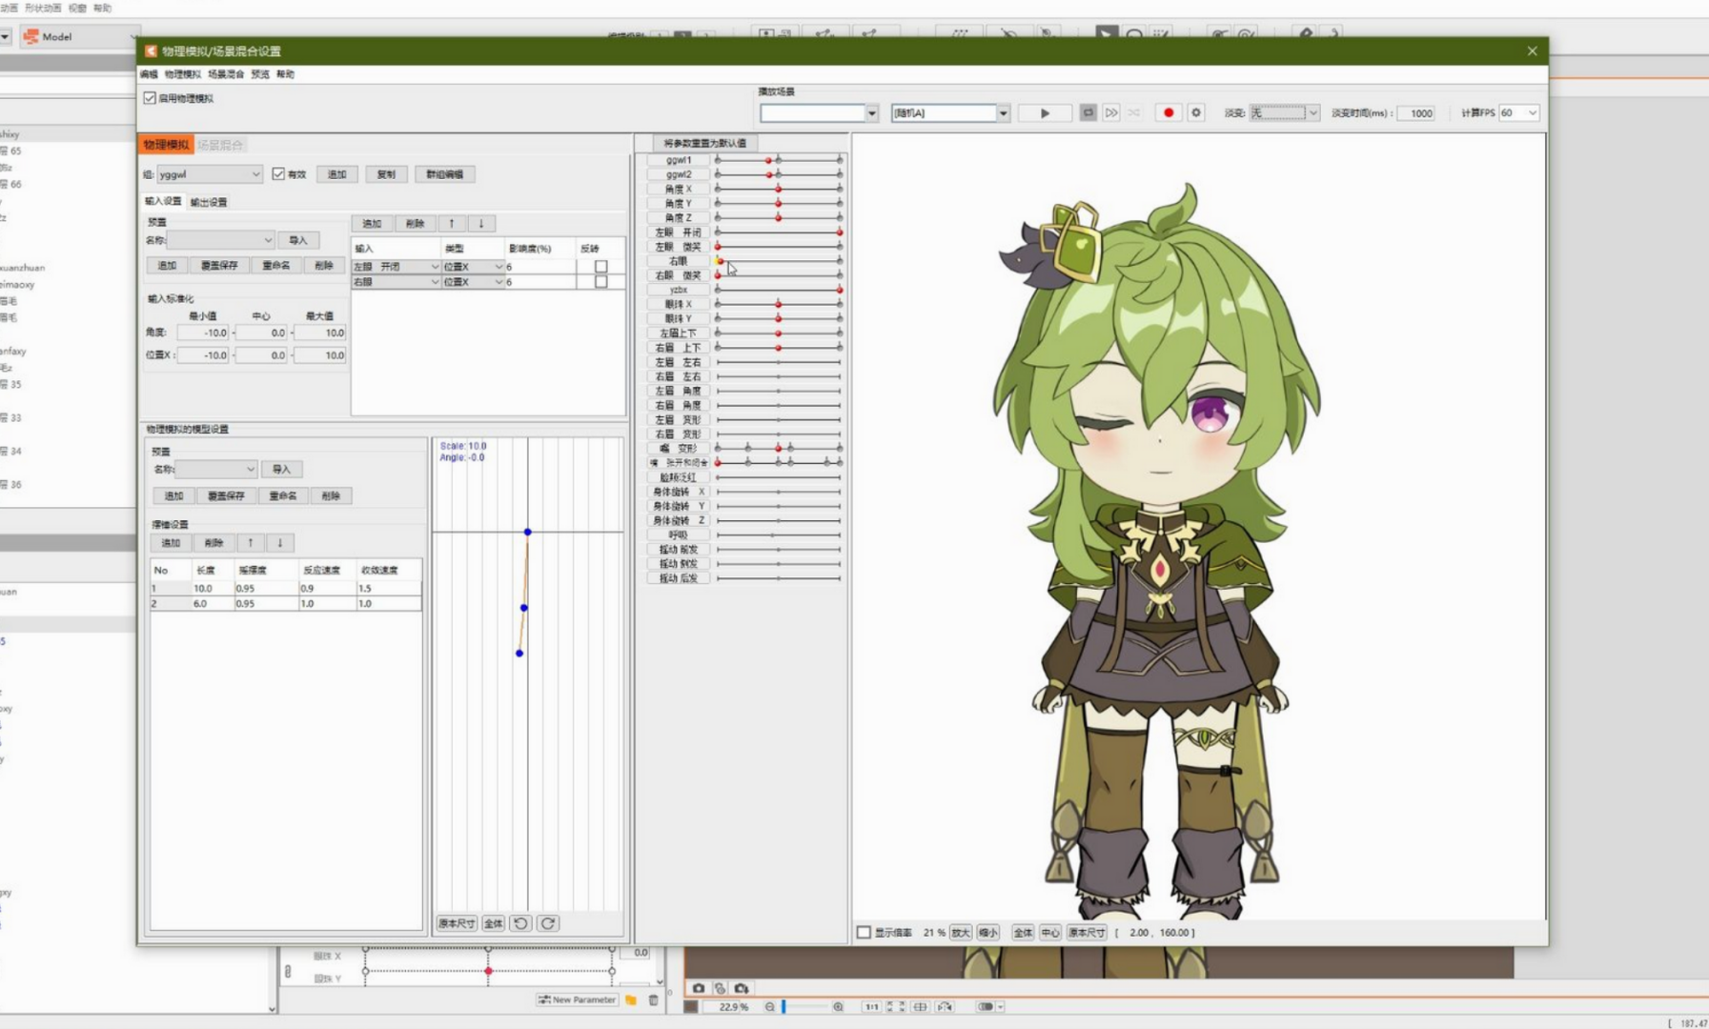
Task: Open the 编辑 menu in dialog
Action: [150, 74]
